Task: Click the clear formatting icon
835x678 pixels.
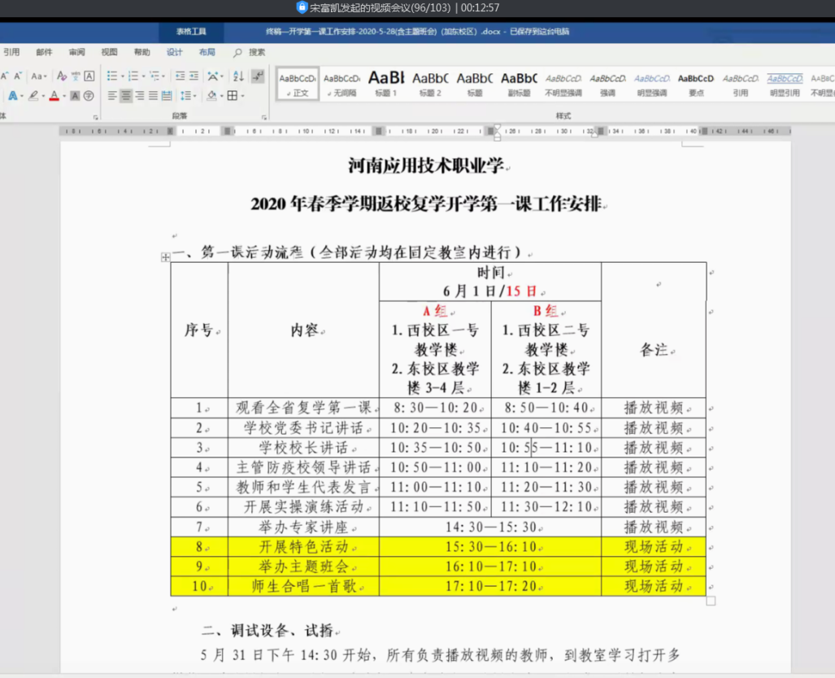Action: [62, 76]
